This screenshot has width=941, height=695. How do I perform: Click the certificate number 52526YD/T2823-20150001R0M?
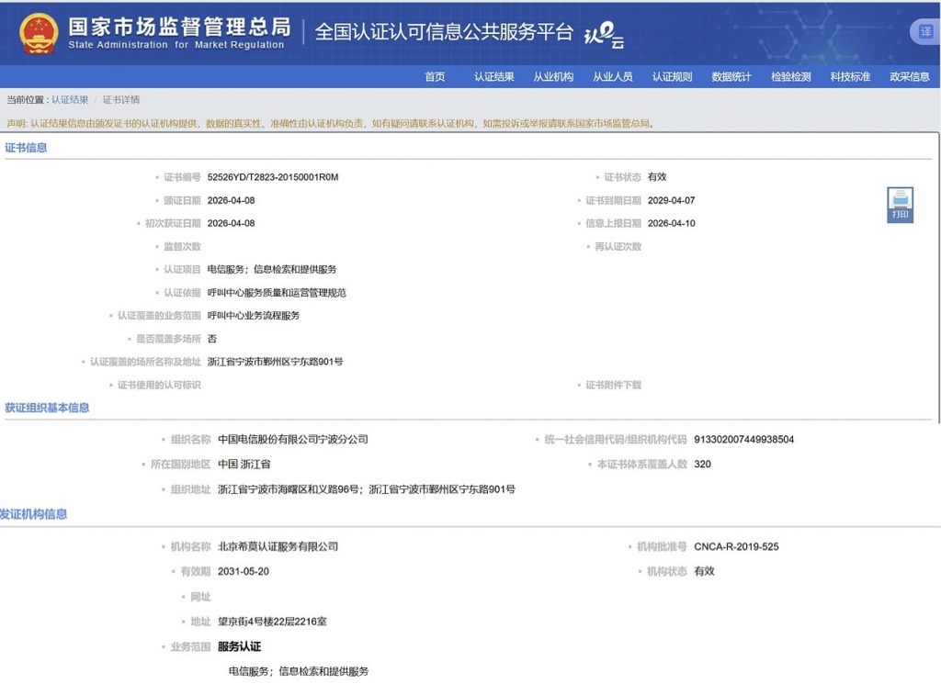[273, 177]
